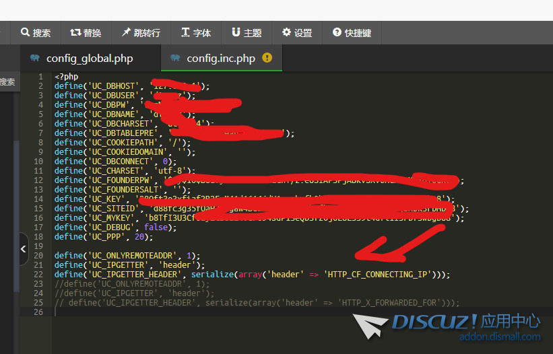Expand the left sidebar with arrow handle
Screen dimensions: 553x354
pos(24,249)
